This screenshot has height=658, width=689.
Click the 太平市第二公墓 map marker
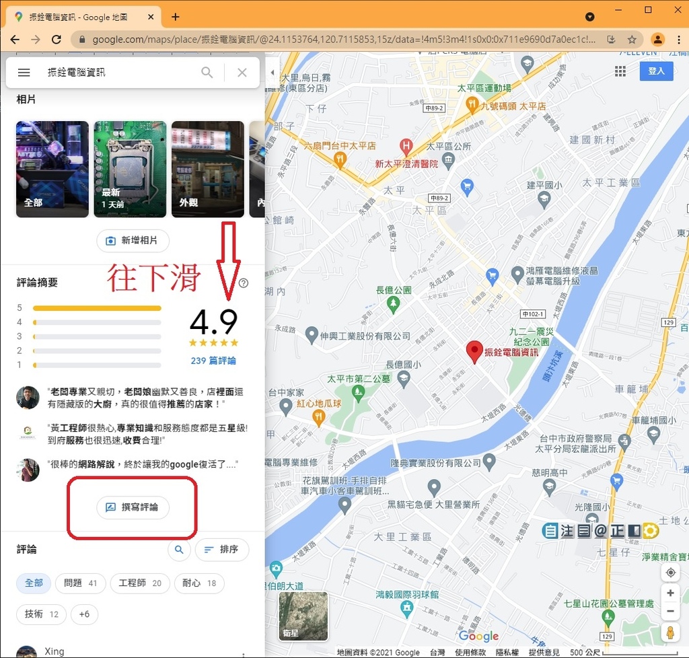click(358, 393)
